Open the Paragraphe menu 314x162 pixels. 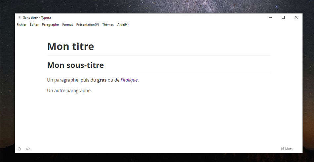(x=50, y=24)
